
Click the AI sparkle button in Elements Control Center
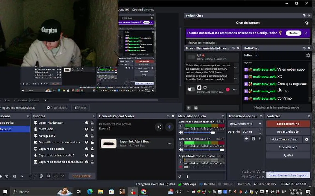159,127
